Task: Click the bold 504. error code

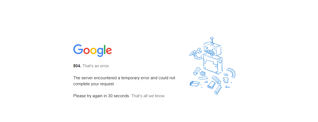Action: pos(77,66)
